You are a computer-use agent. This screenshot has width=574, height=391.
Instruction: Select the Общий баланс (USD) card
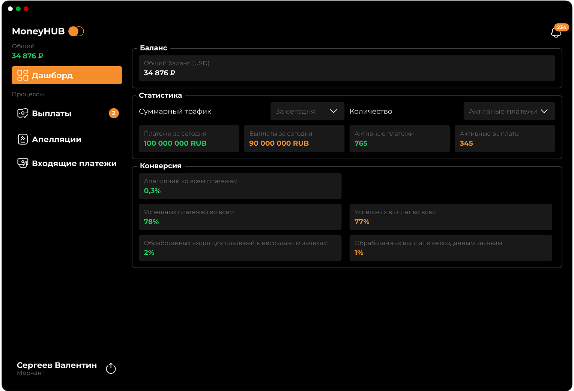347,68
